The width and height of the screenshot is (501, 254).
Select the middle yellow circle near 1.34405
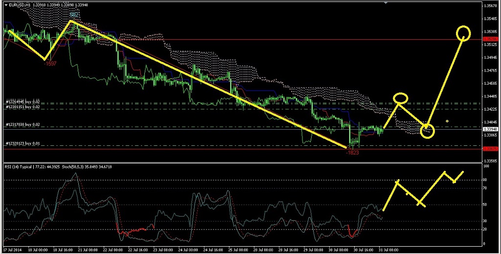click(401, 98)
